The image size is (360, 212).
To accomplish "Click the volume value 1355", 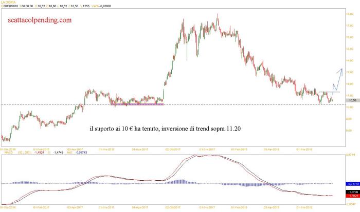I will (x=86, y=6).
